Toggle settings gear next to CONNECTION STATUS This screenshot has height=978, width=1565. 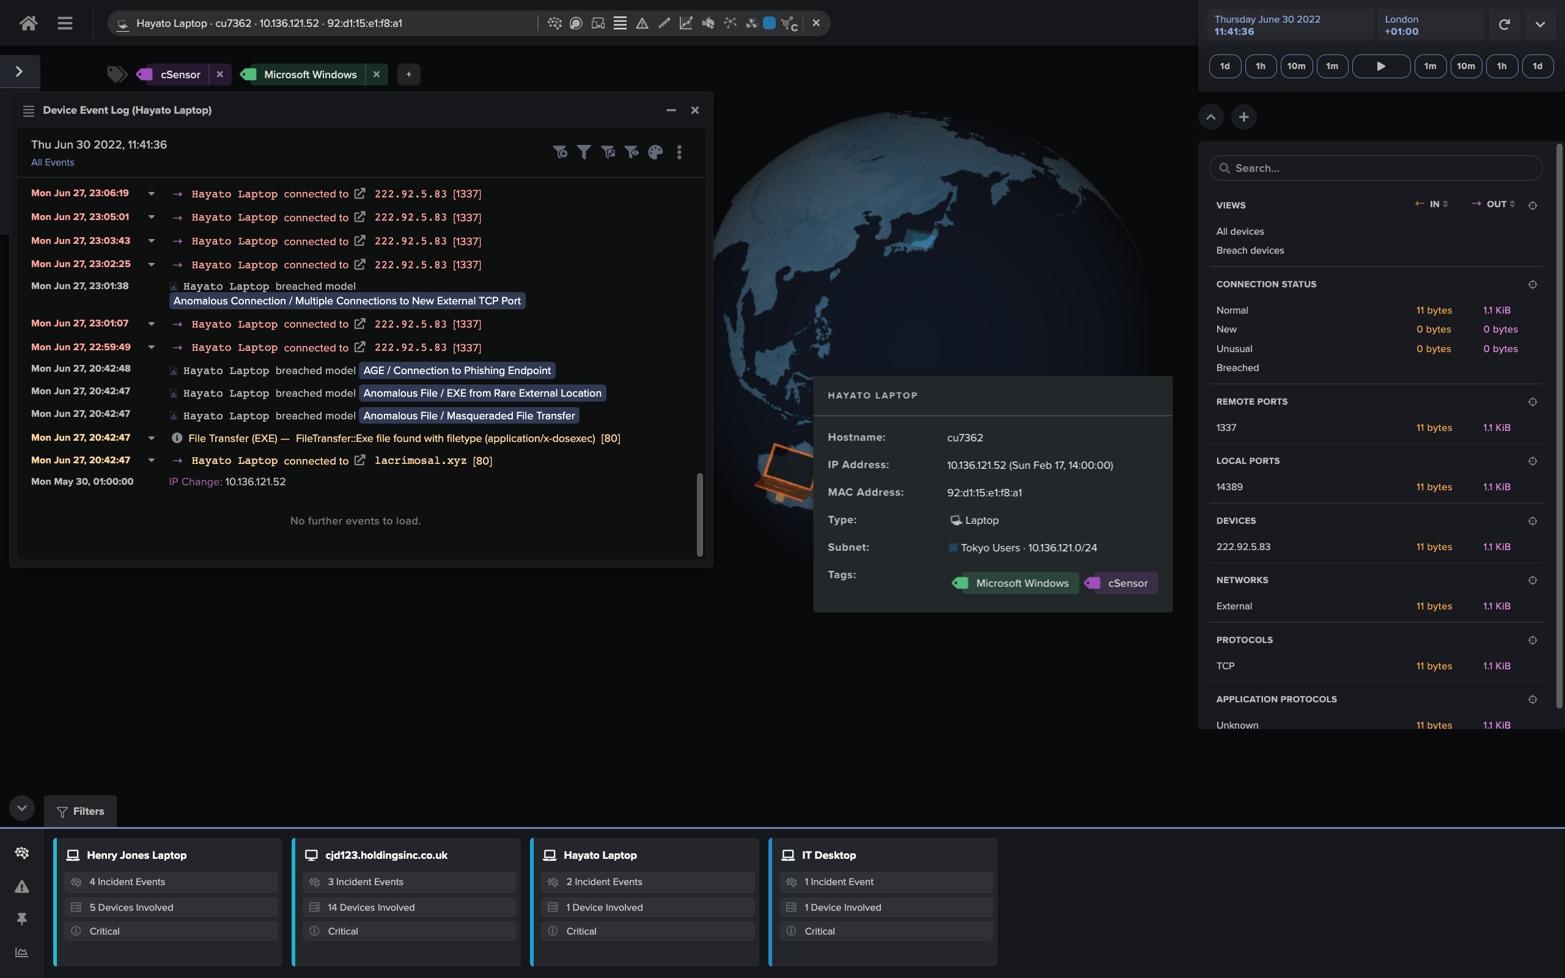[1533, 284]
